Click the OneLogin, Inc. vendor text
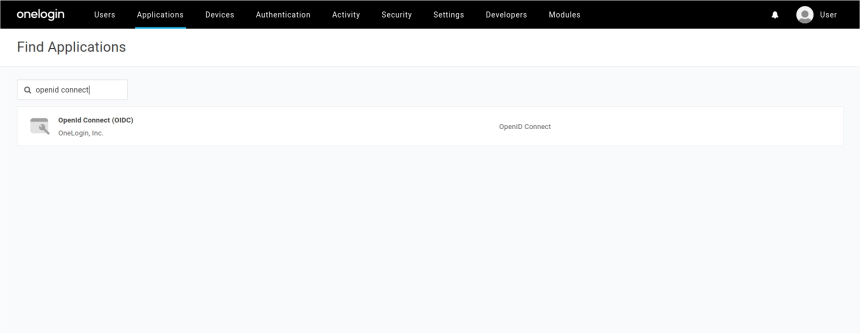 tap(81, 133)
